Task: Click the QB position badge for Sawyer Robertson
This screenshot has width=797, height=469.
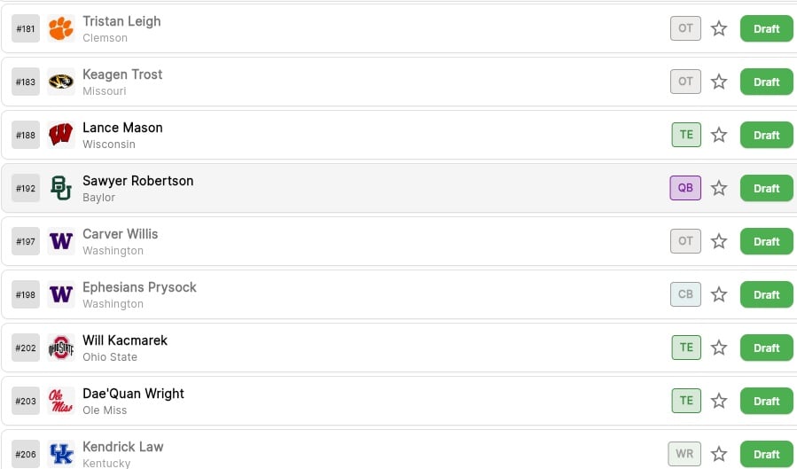Action: pos(685,188)
